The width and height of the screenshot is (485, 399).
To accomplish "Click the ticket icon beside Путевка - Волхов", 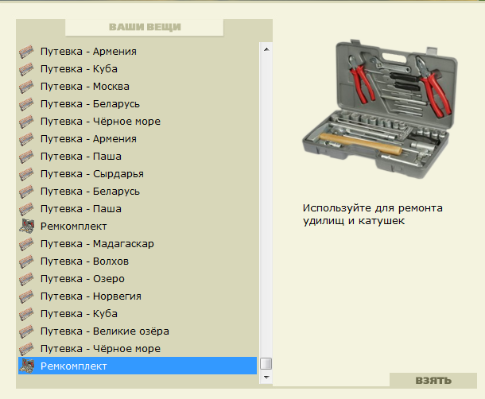I will coord(26,261).
